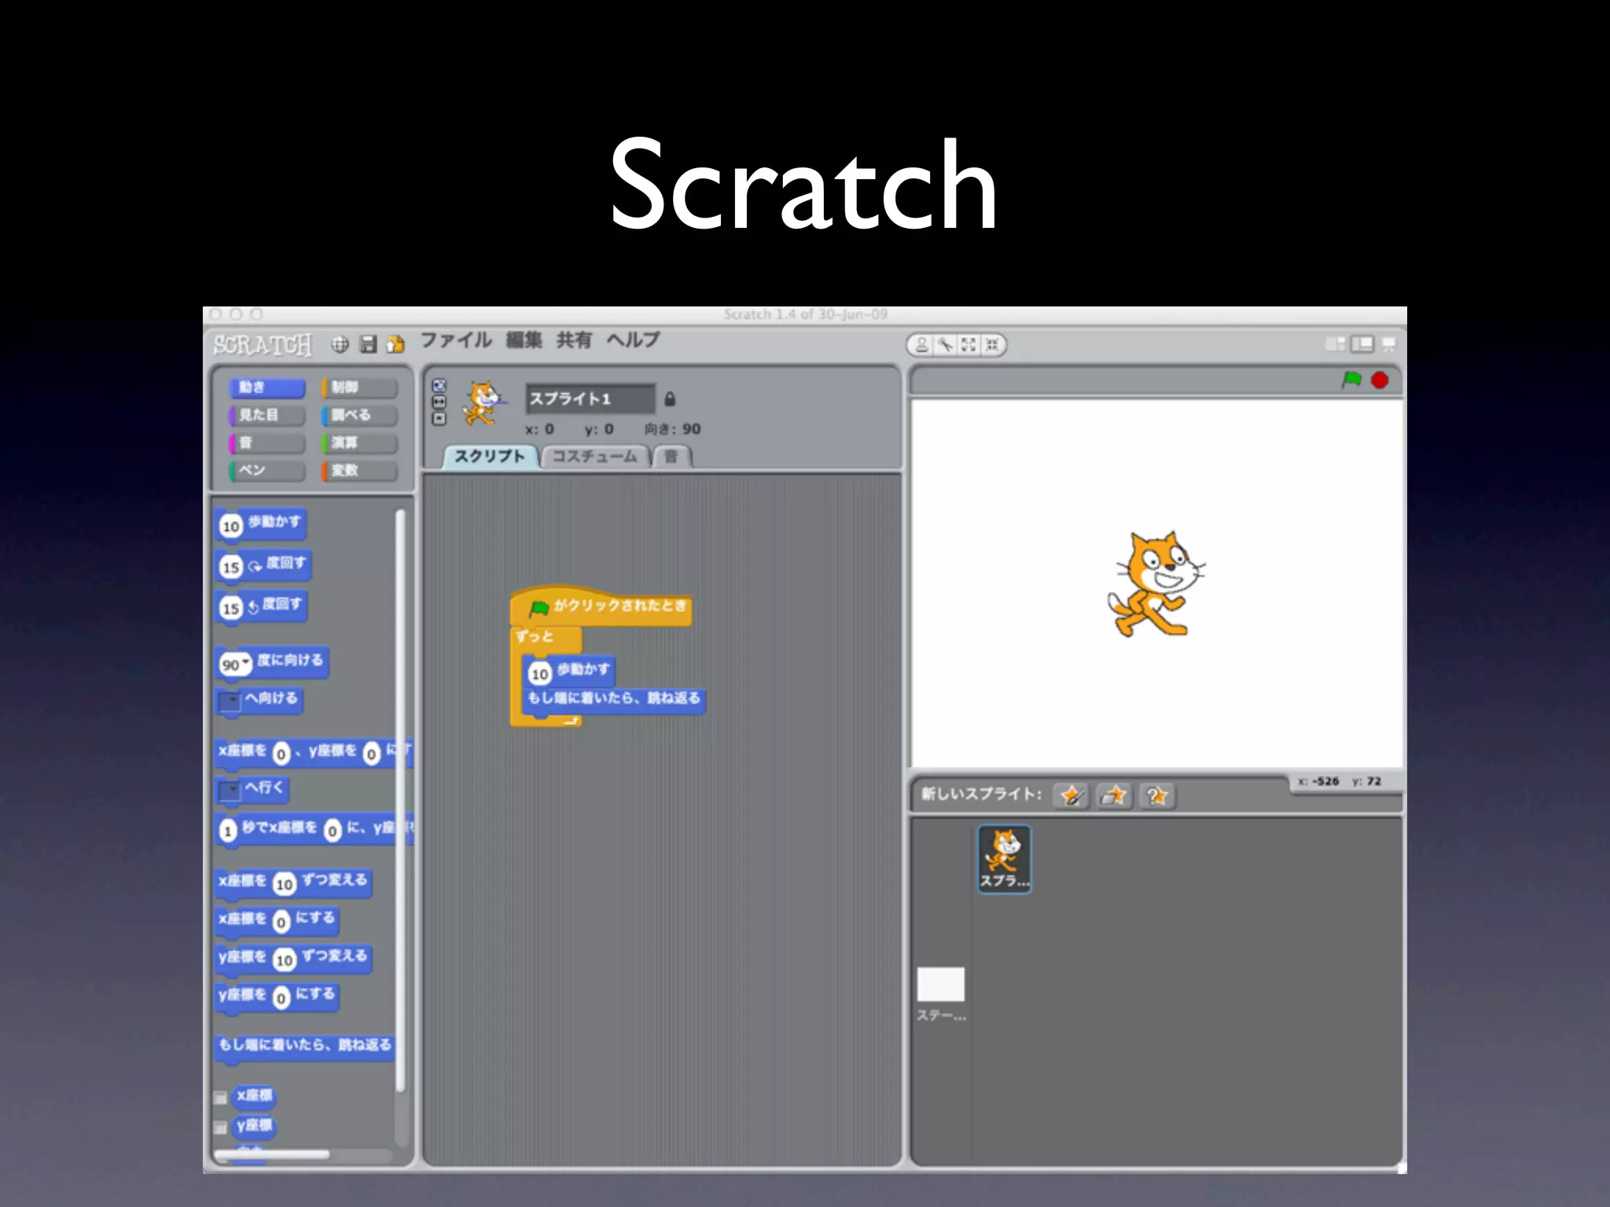
Task: Toggle the sprite drag lock icon
Action: pyautogui.click(x=670, y=399)
